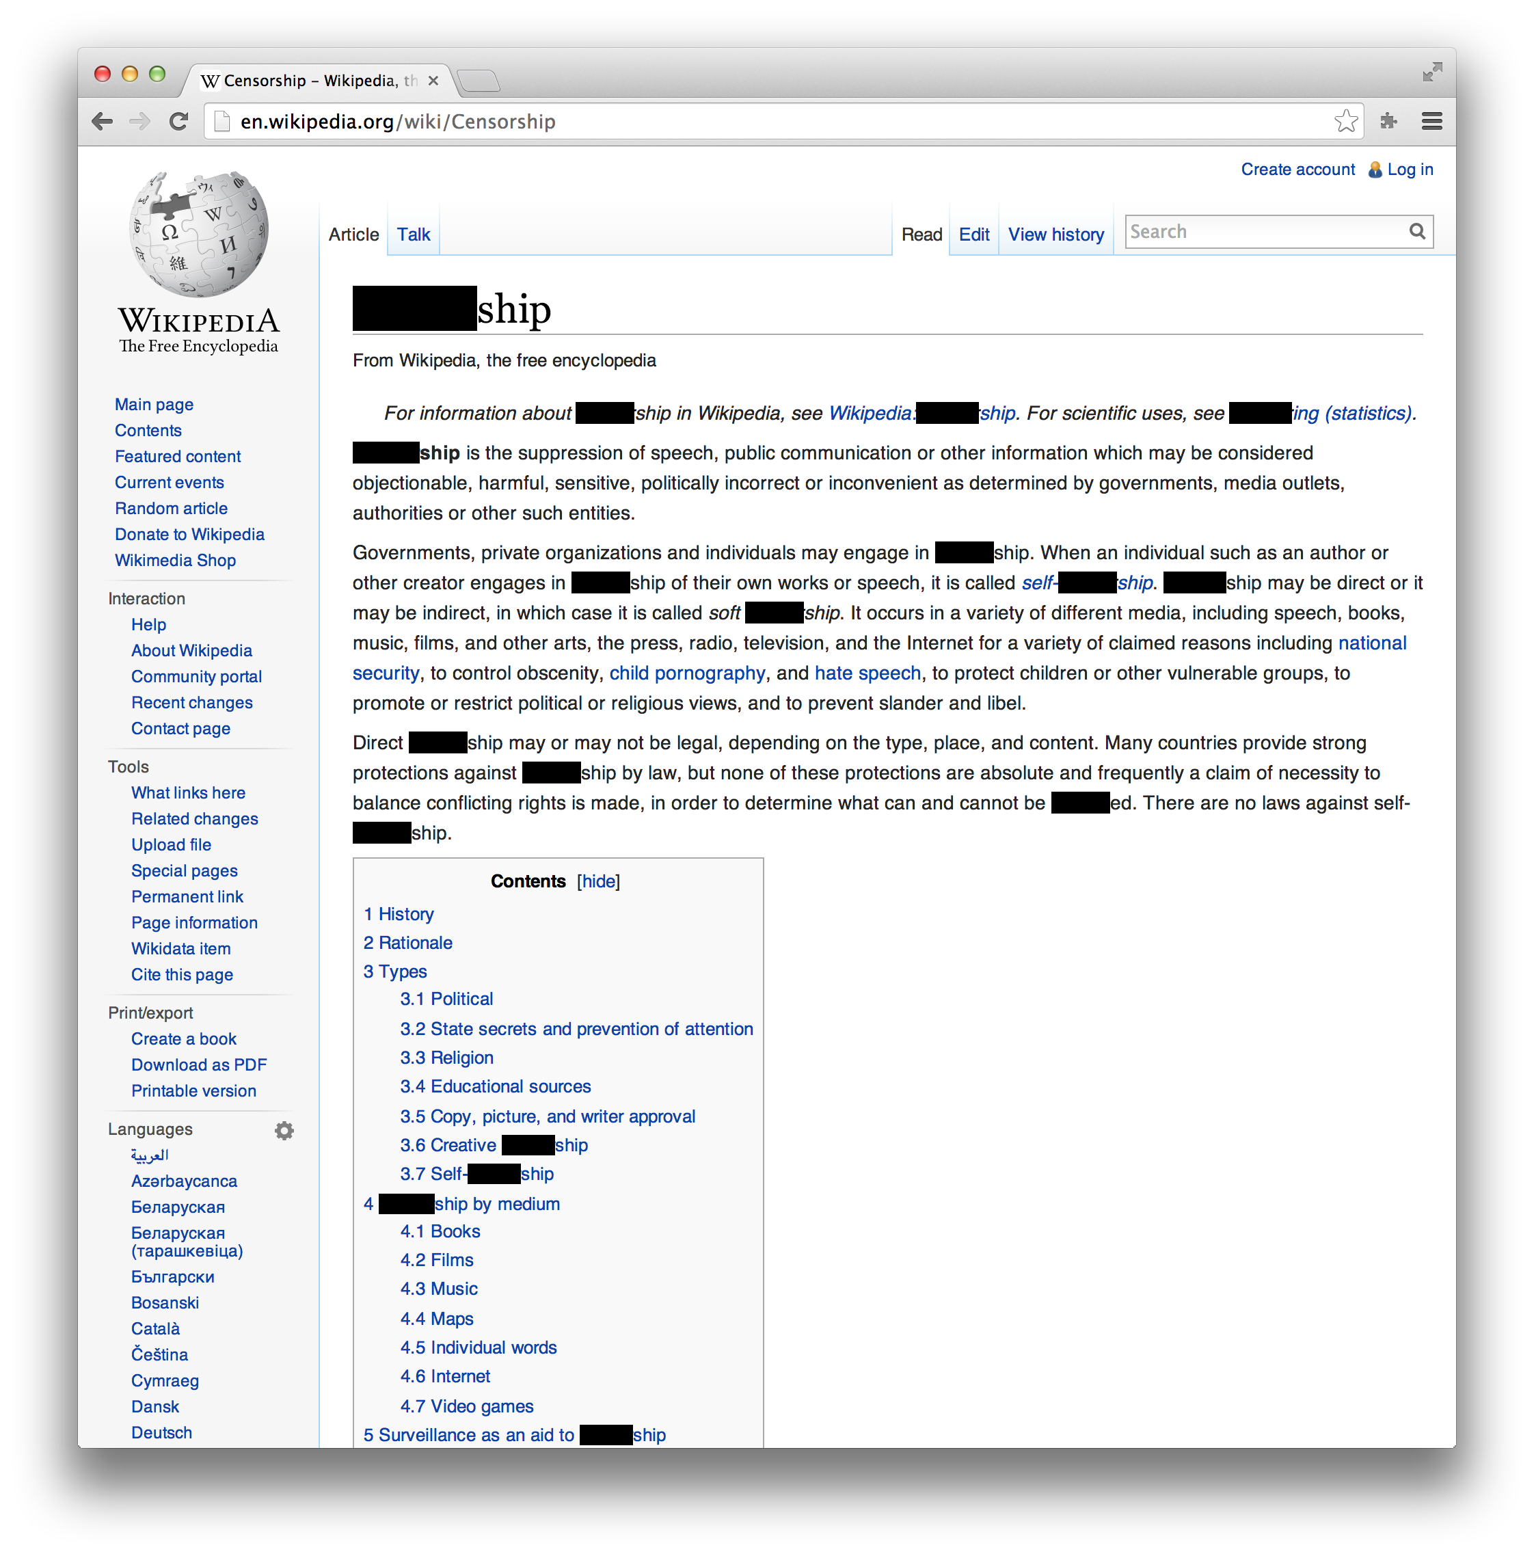Click the browser back arrow
Viewport: 1534px width, 1556px height.
pyautogui.click(x=103, y=122)
